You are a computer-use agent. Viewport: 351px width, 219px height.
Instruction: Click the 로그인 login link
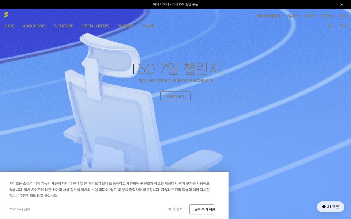coord(342,16)
